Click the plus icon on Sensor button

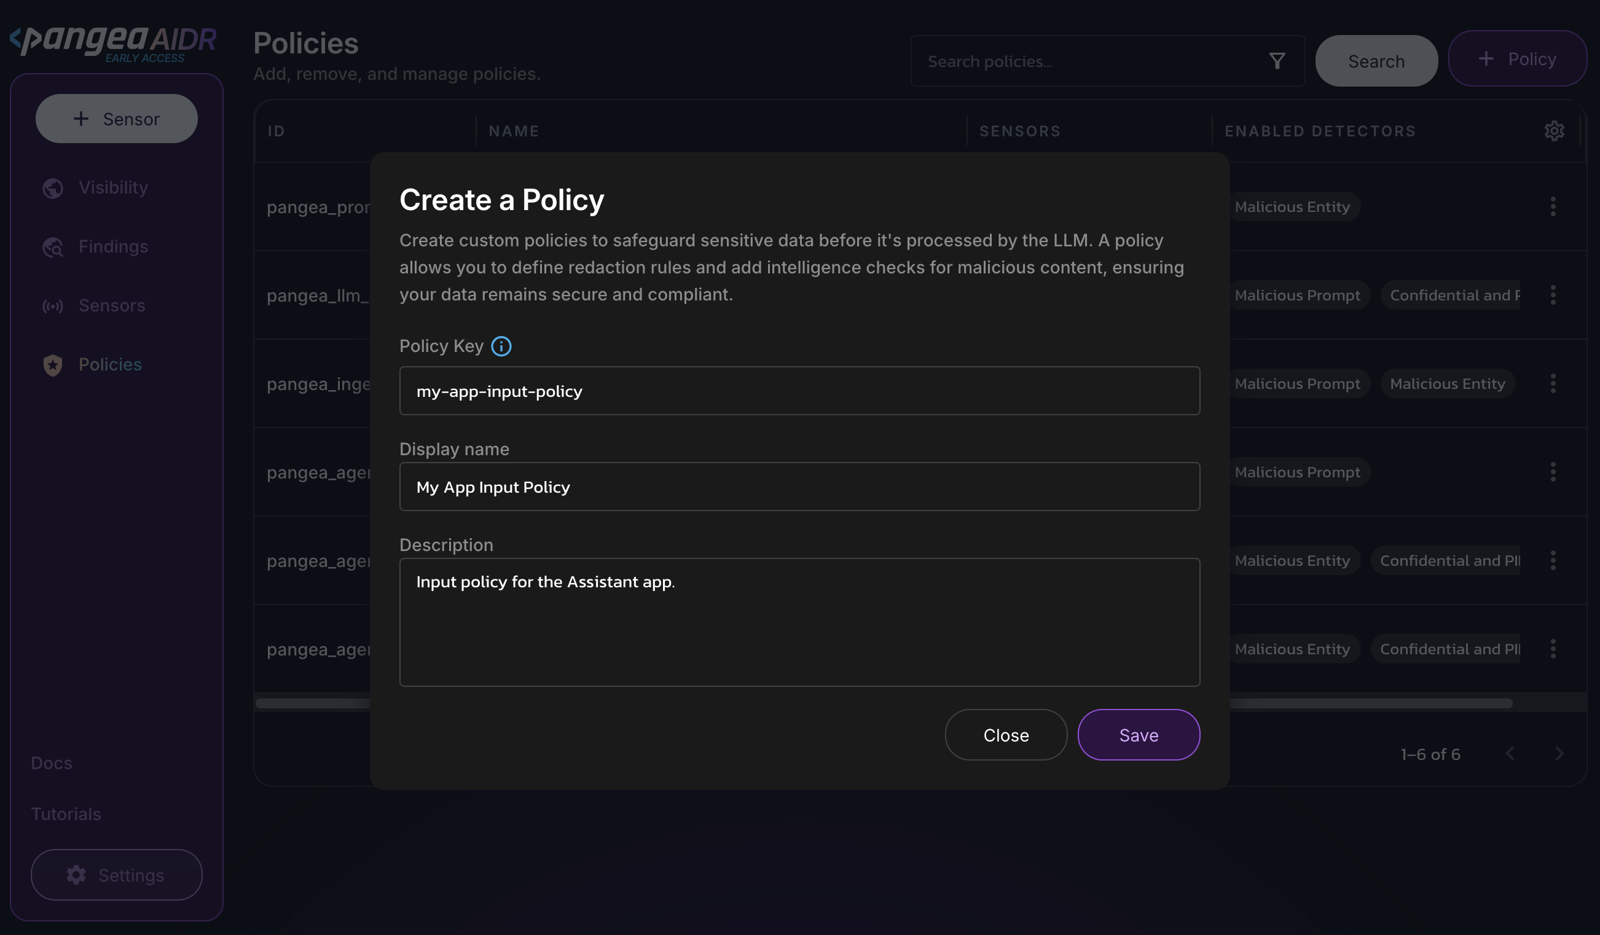(80, 119)
